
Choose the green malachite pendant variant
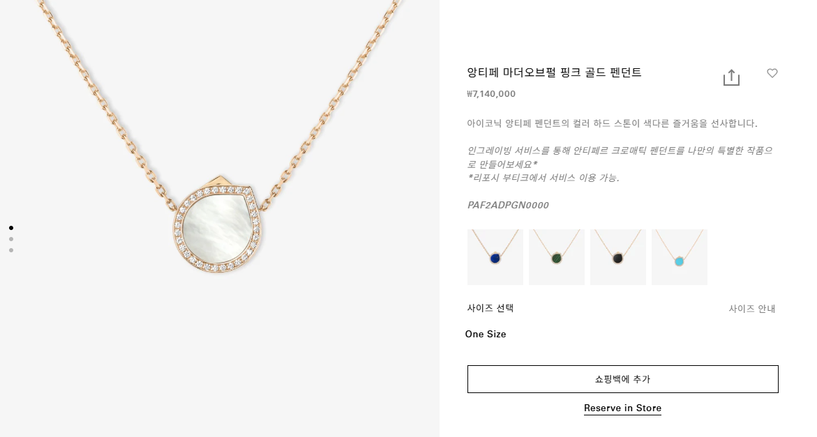tap(557, 257)
